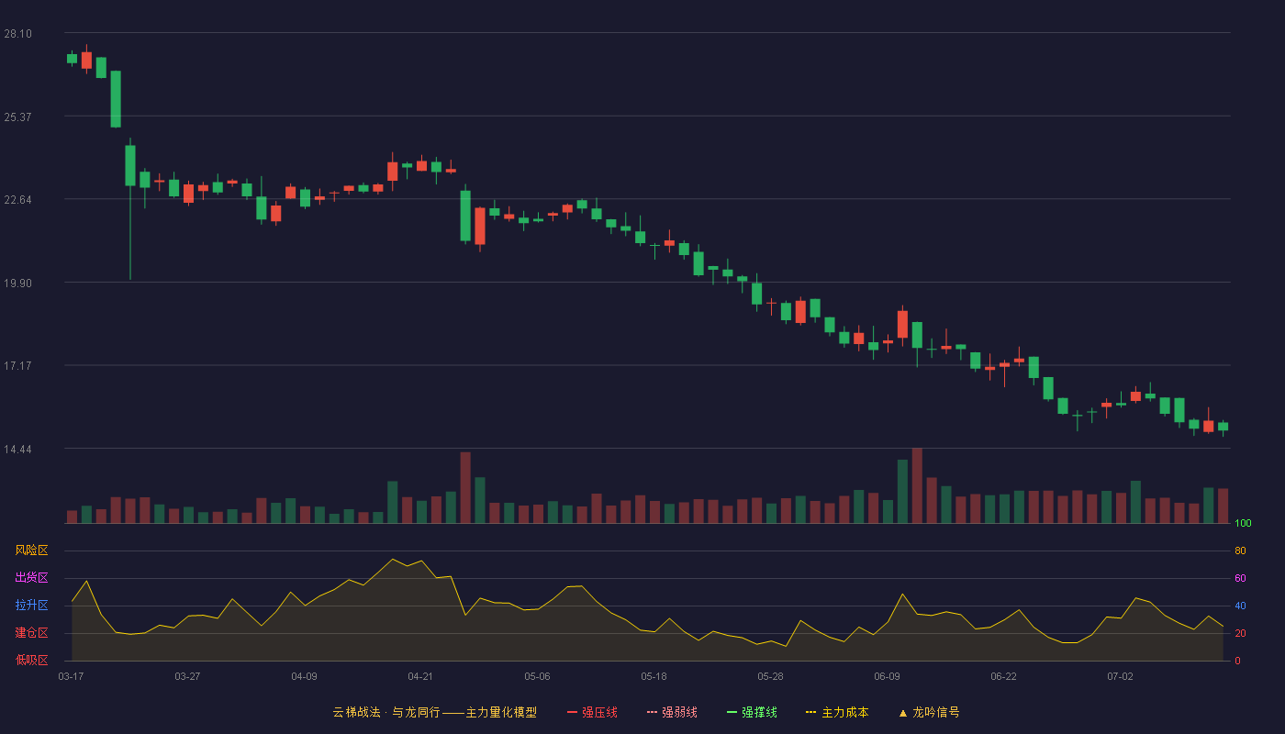Click the green 强撑线 legend line marker

tap(732, 713)
